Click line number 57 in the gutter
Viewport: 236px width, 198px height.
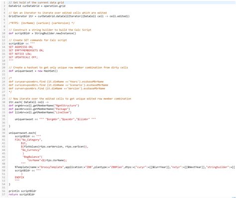click(4, 195)
